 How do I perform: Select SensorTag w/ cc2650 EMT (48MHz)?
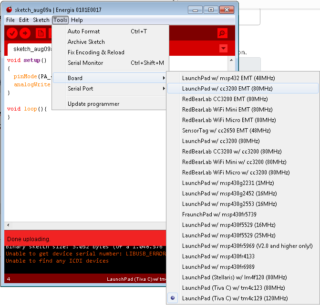pos(243,131)
